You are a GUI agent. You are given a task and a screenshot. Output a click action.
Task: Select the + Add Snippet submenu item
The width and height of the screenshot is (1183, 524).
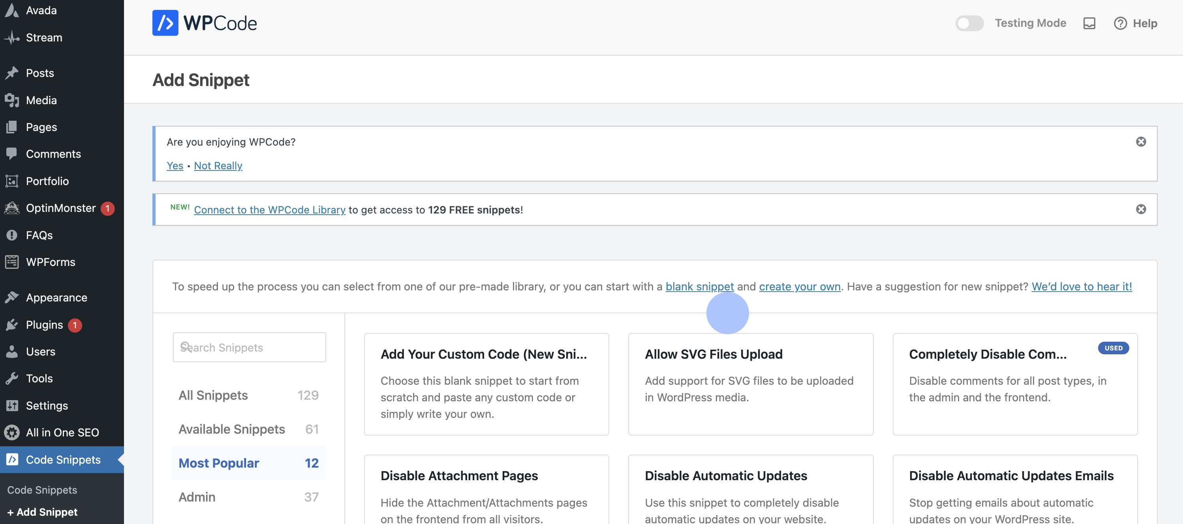point(42,512)
